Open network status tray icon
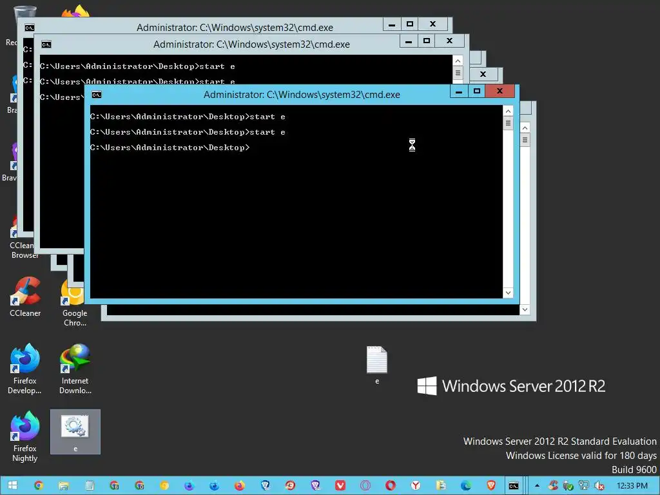The width and height of the screenshot is (660, 495). click(x=584, y=486)
